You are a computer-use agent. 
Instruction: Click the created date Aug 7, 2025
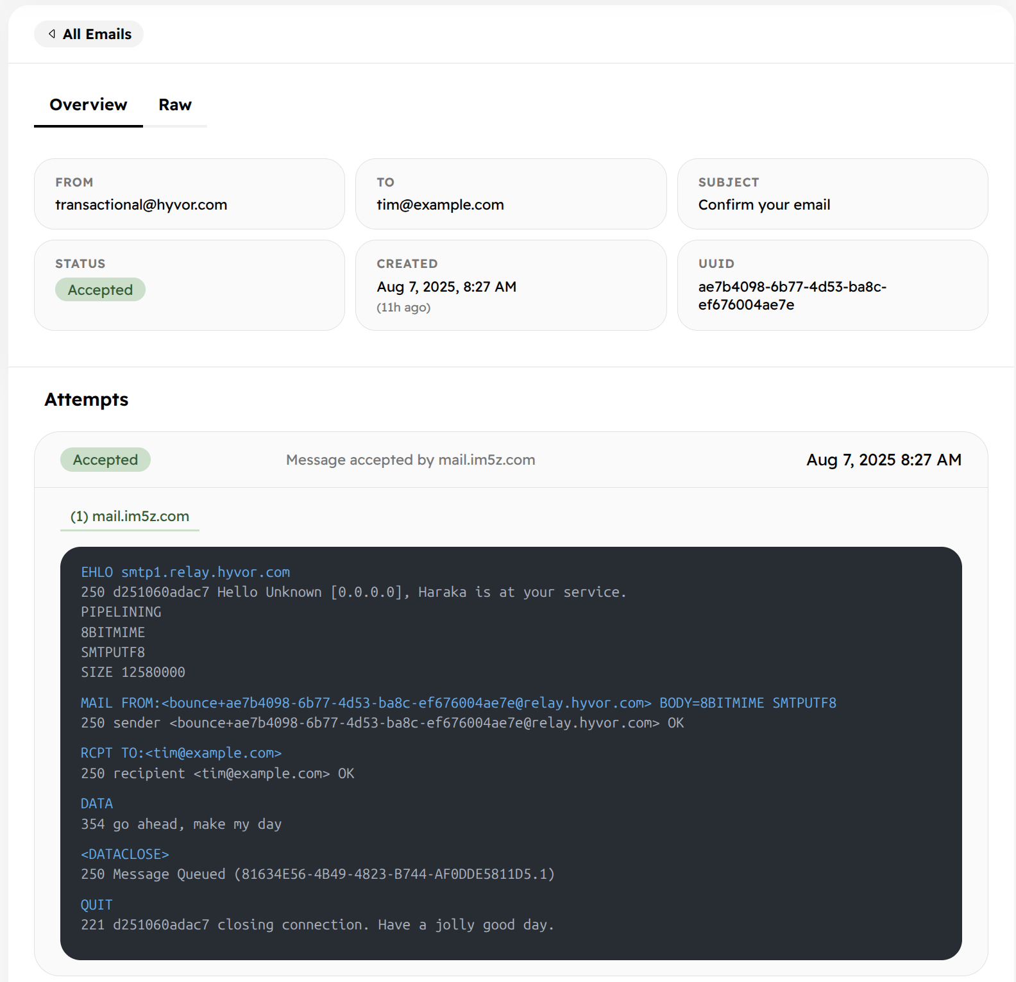[x=446, y=287]
